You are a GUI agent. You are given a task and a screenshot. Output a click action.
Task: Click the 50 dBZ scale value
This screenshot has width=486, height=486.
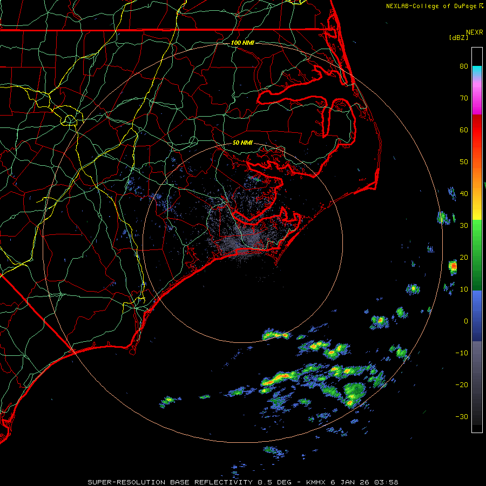[464, 162]
